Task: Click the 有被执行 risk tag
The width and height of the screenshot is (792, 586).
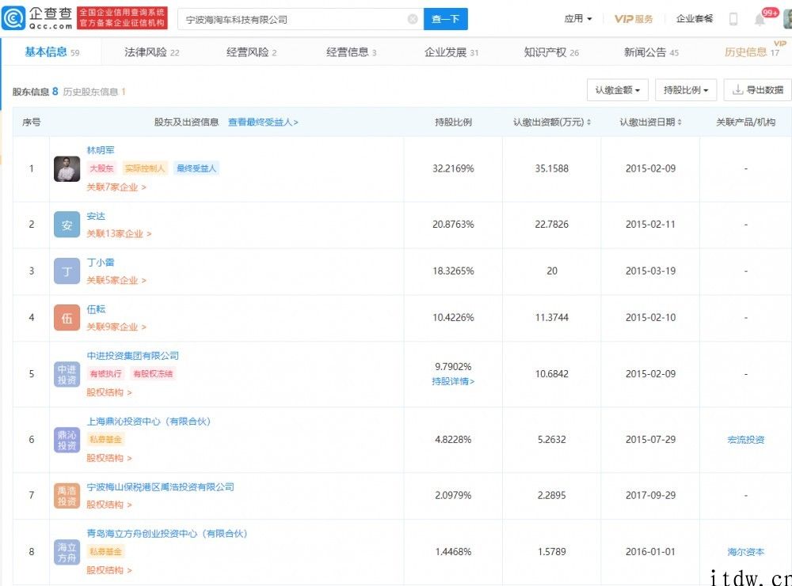Action: [105, 374]
